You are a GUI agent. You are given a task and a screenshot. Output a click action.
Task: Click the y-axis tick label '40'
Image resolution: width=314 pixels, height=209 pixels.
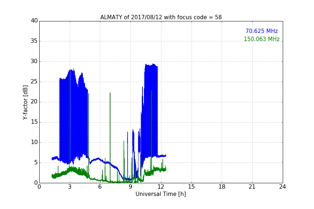click(x=34, y=21)
